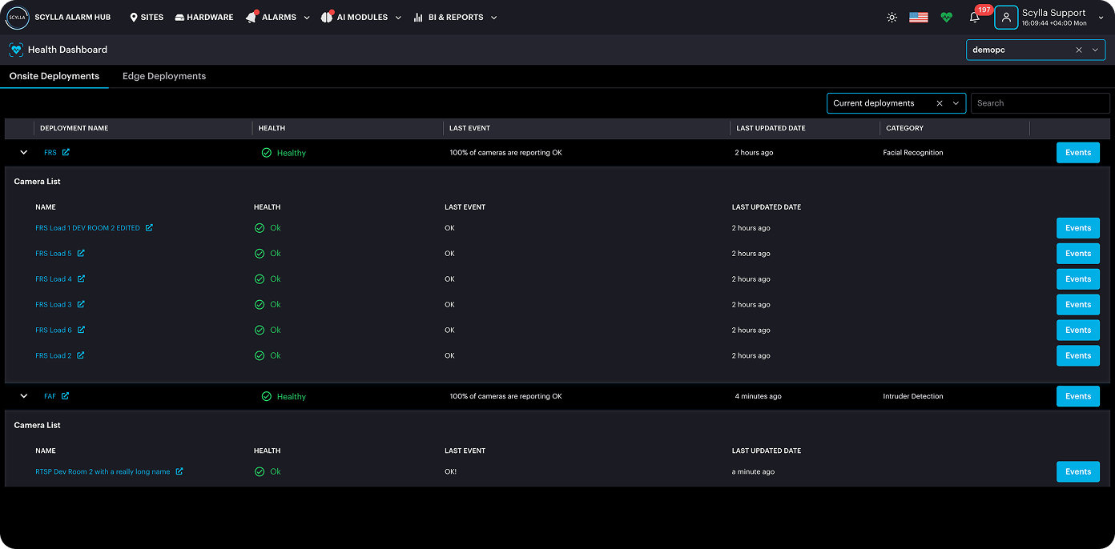
Task: Open the BI & Reports menu
Action: (x=455, y=18)
